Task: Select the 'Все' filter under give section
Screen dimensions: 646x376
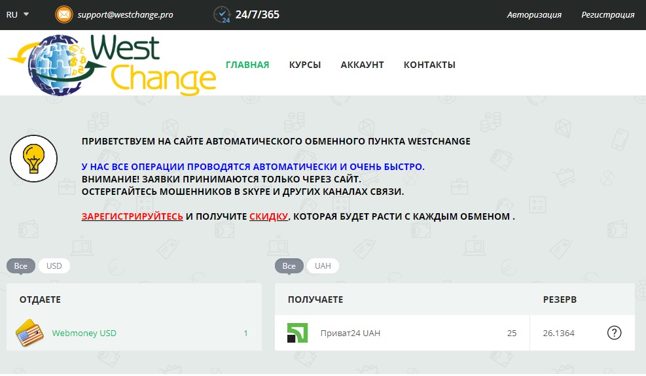Action: (x=21, y=266)
